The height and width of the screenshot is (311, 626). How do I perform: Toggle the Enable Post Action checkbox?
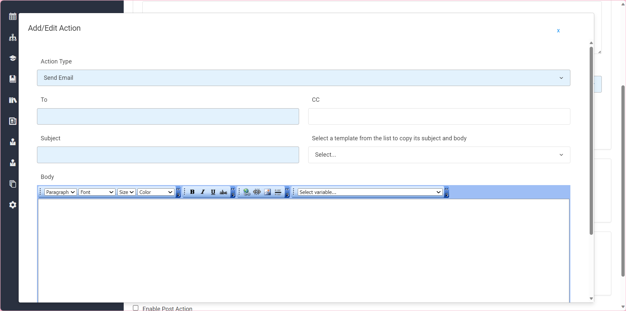coord(135,308)
